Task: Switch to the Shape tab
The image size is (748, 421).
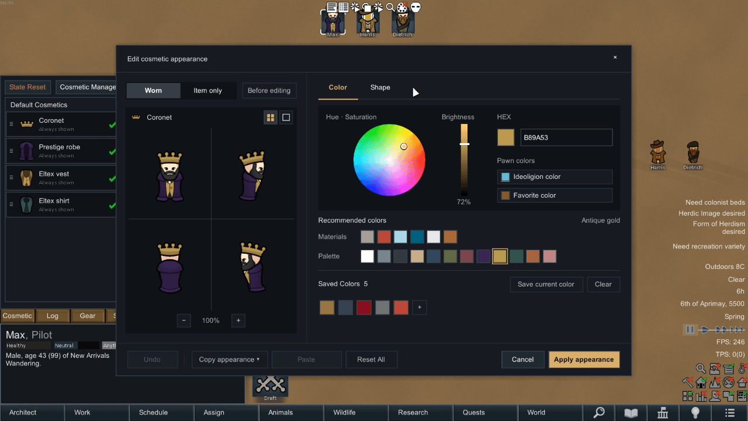Action: 380,88
